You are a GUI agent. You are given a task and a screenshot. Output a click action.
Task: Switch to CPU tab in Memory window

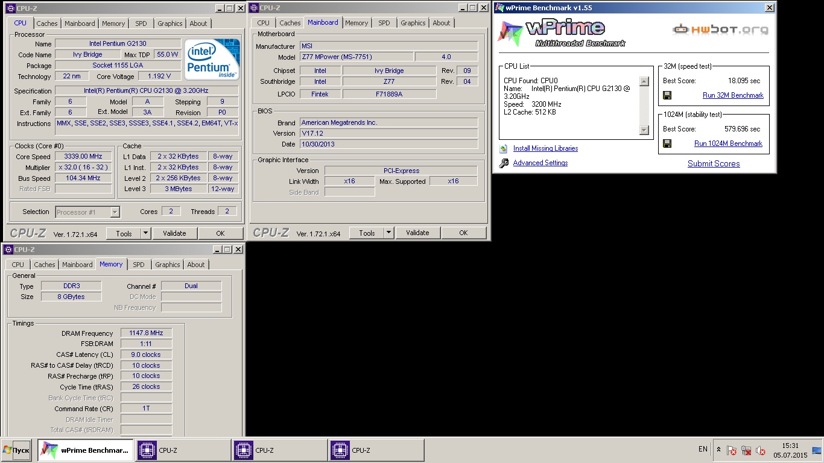pos(18,265)
